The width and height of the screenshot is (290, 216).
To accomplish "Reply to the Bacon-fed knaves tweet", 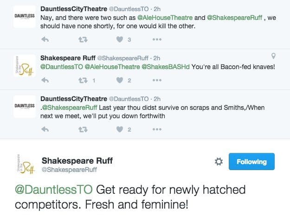I will pos(45,81).
